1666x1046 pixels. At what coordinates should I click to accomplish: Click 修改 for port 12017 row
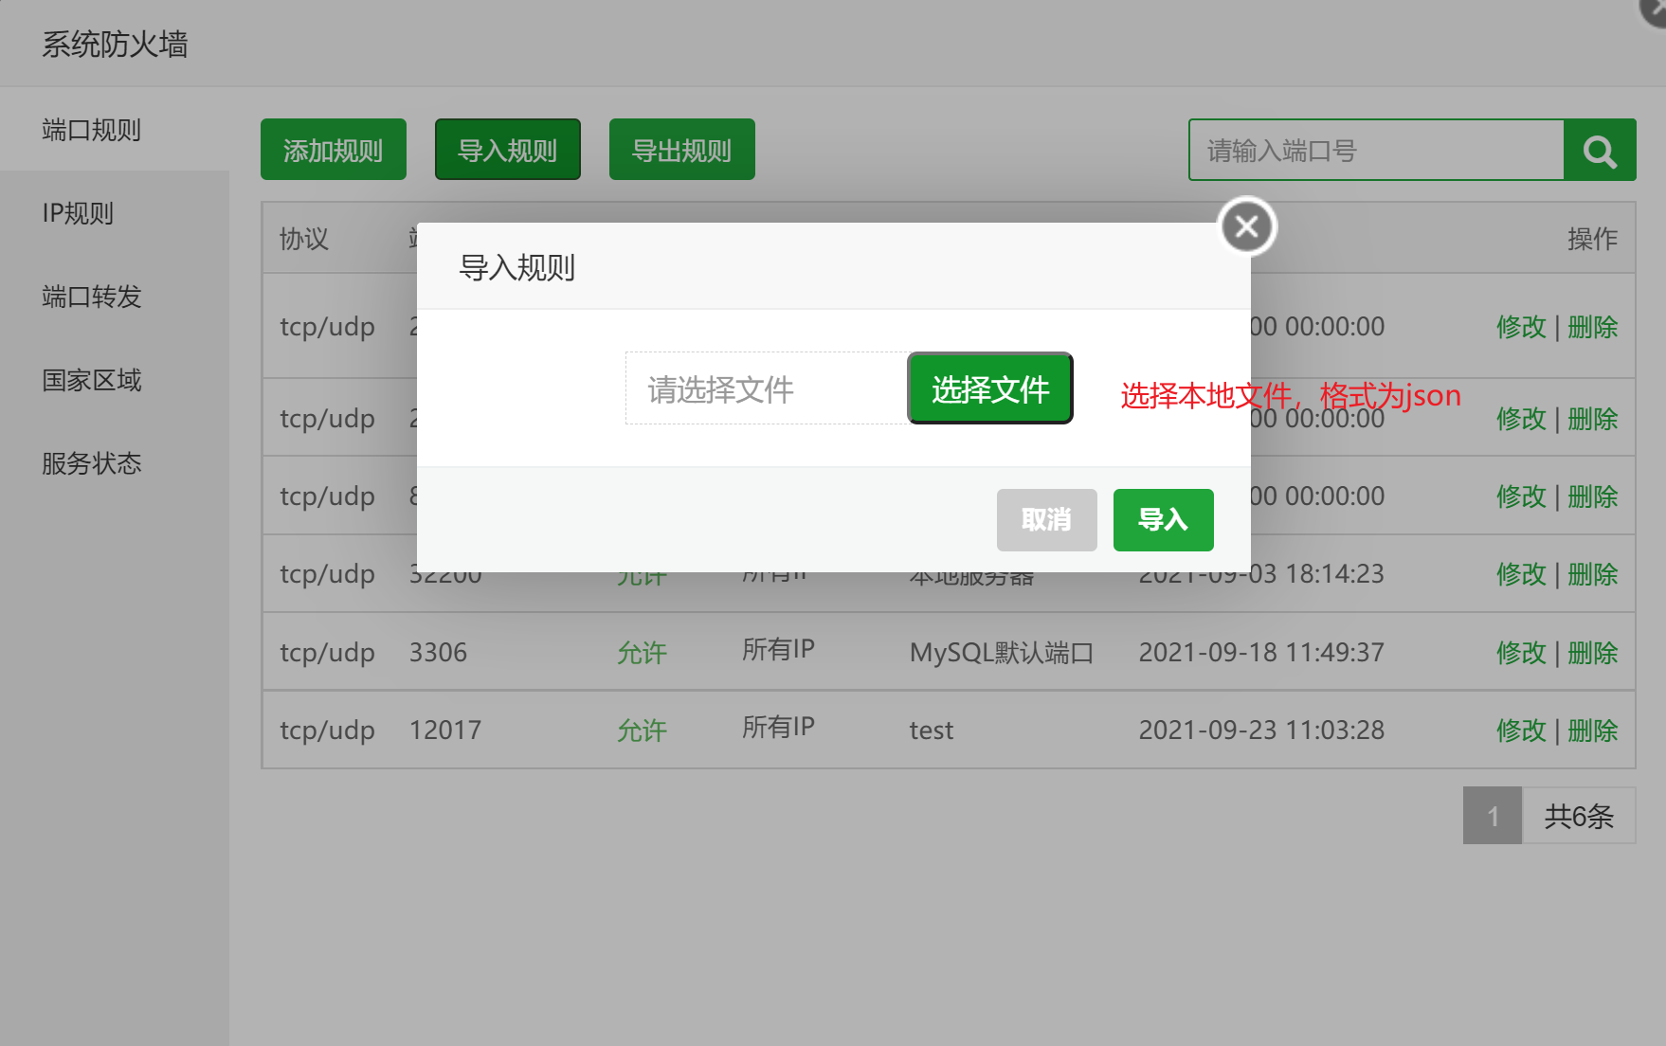[x=1520, y=730]
